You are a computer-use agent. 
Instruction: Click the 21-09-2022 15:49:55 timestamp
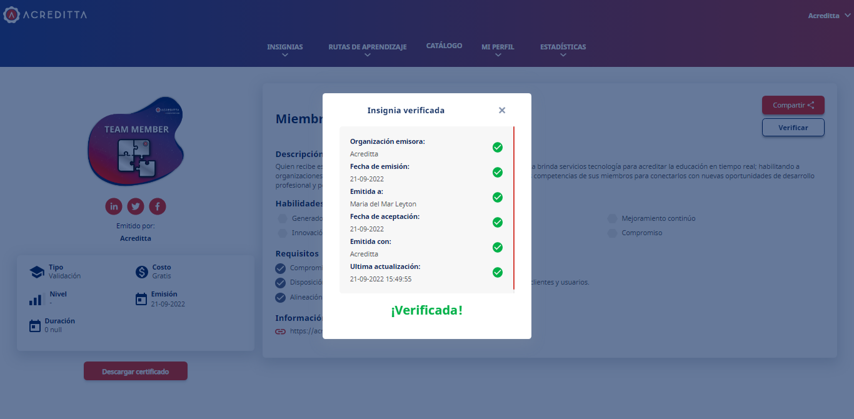pos(381,279)
